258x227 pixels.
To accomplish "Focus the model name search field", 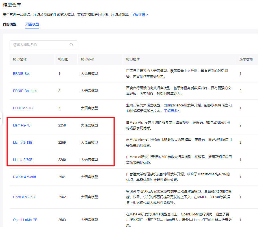I will coord(43,45).
